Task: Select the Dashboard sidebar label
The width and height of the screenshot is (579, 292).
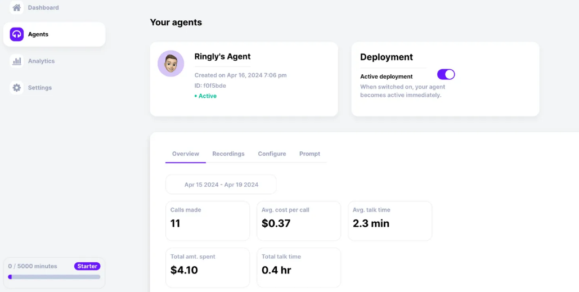Action: tap(43, 7)
